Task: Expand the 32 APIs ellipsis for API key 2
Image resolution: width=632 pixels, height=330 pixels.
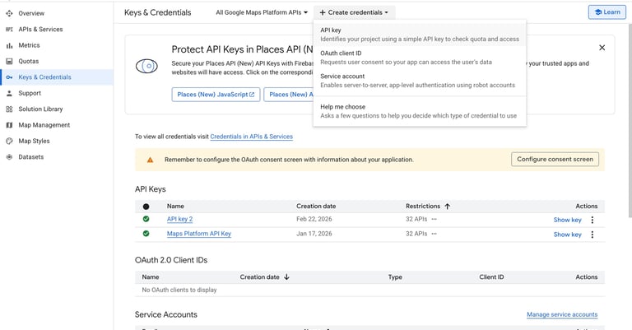Action: [x=434, y=219]
